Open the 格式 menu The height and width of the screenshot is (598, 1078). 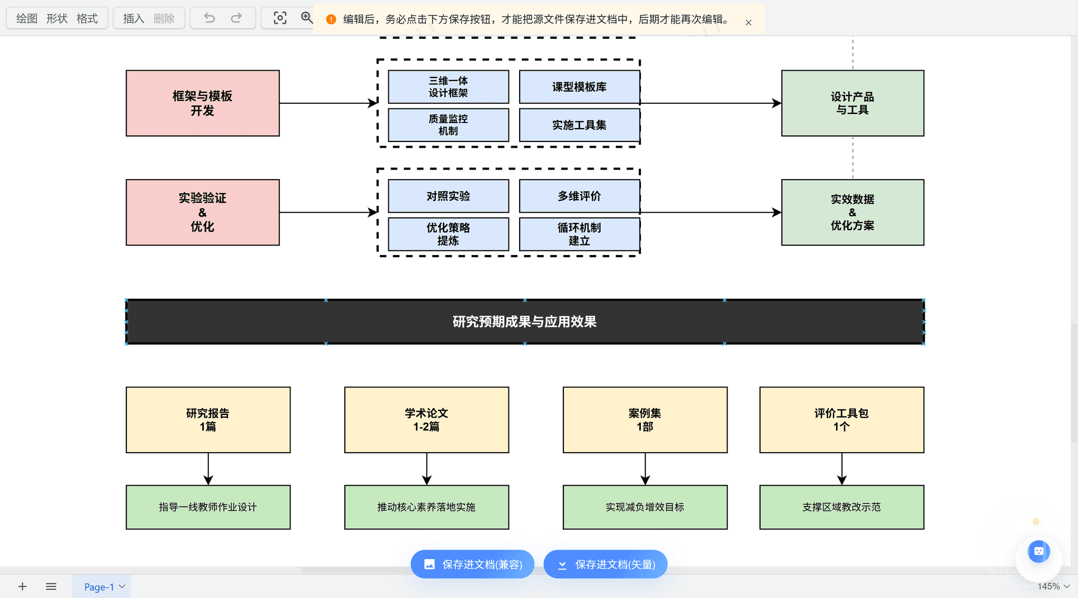87,19
